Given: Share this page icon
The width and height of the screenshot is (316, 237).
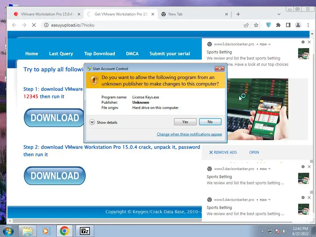Looking at the screenshot, I should point(246,25).
